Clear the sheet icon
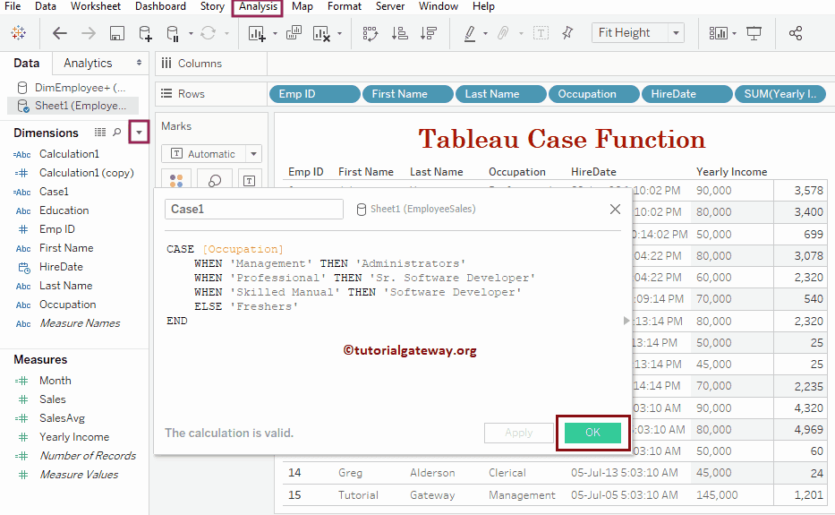The height and width of the screenshot is (515, 835). coord(321,34)
